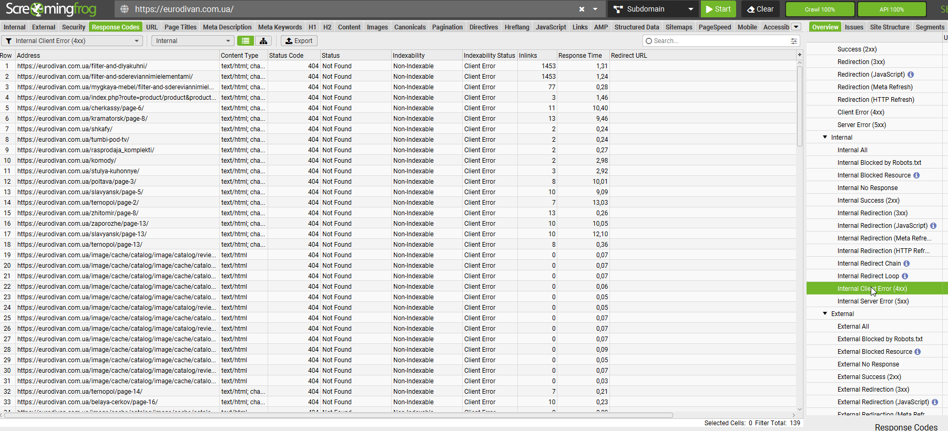Click the API 100% progress bar
The image size is (948, 431).
click(x=892, y=9)
